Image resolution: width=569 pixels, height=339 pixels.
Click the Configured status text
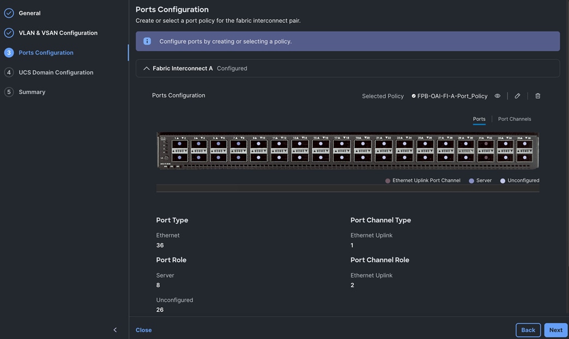click(x=232, y=69)
